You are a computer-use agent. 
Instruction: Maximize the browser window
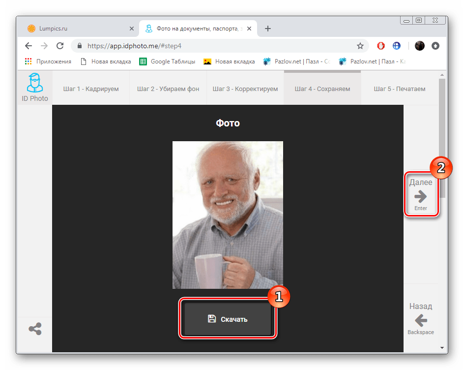coord(419,21)
